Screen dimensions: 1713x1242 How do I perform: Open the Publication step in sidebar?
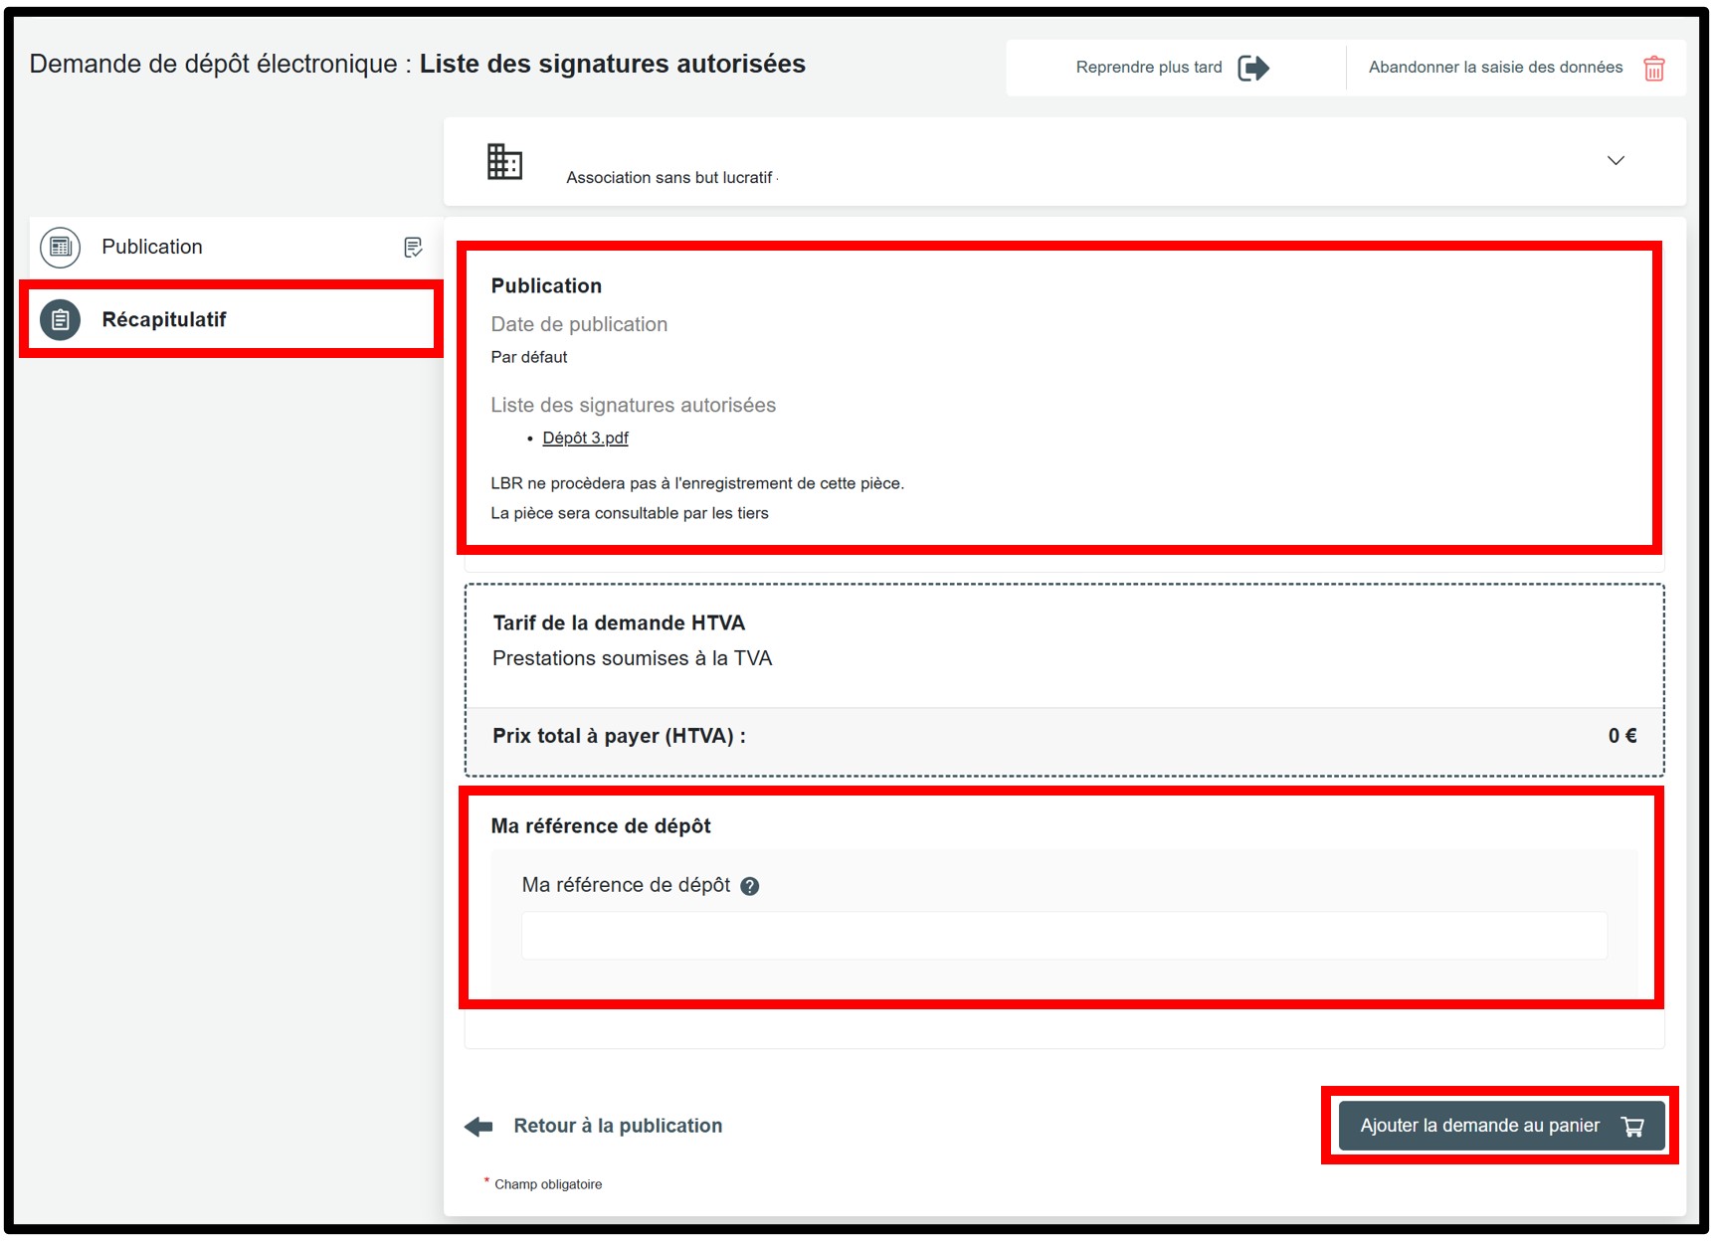coord(152,247)
